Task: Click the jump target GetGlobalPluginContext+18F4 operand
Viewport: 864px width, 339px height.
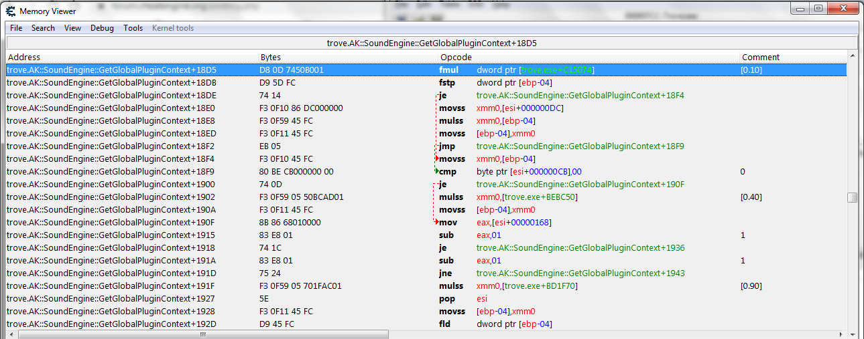Action: point(580,95)
